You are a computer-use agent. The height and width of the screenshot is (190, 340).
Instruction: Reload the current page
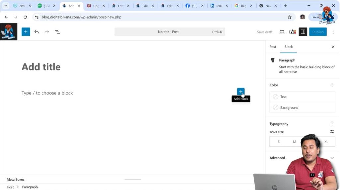(x=25, y=17)
